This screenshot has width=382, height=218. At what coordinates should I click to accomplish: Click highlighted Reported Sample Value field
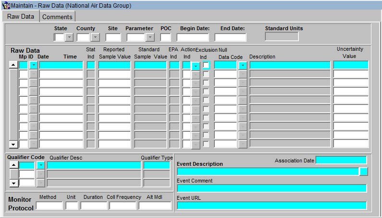point(114,65)
